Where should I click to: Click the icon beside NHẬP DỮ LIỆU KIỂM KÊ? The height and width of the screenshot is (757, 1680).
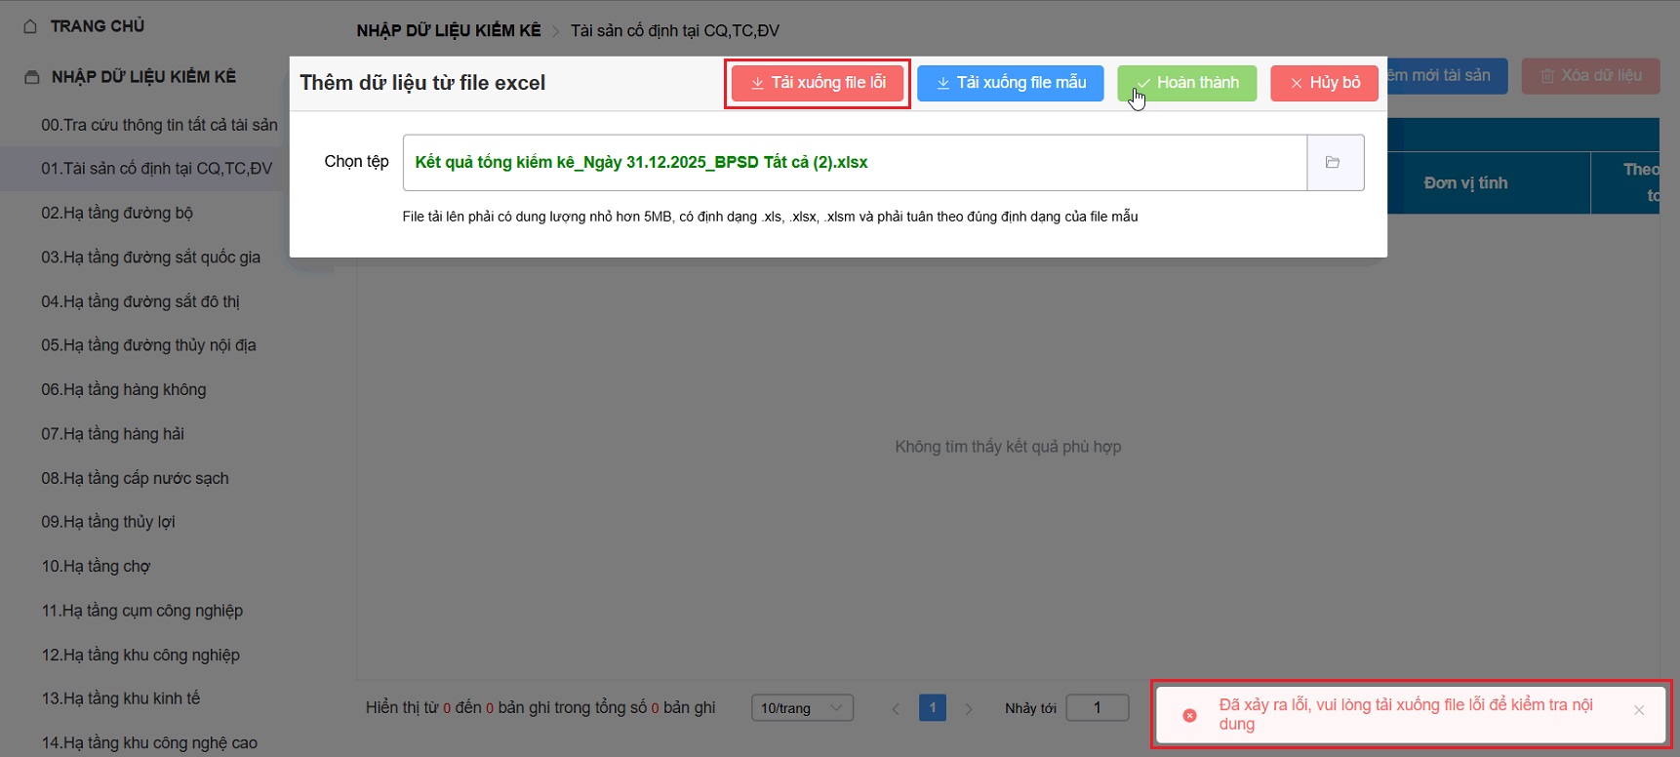click(x=32, y=77)
